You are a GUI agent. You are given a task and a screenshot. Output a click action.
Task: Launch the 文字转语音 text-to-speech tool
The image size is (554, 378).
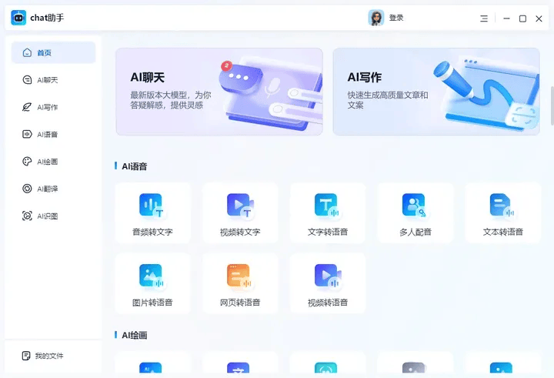(x=328, y=213)
